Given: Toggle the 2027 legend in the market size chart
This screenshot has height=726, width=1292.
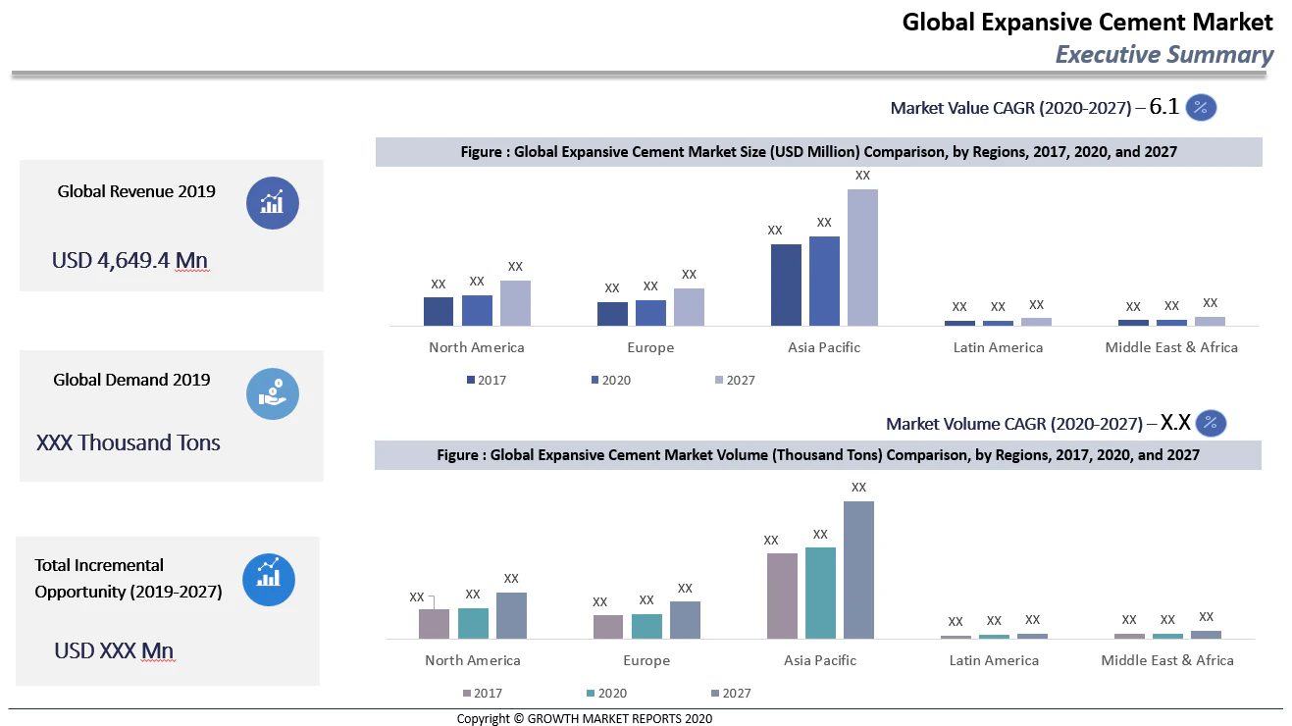Looking at the screenshot, I should coord(732,380).
